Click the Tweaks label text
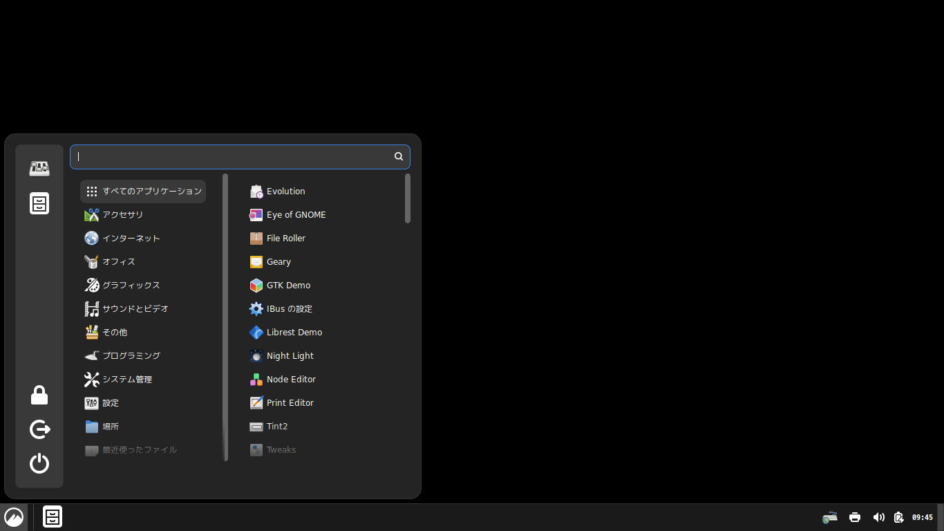Viewport: 944px width, 531px height. tap(281, 450)
